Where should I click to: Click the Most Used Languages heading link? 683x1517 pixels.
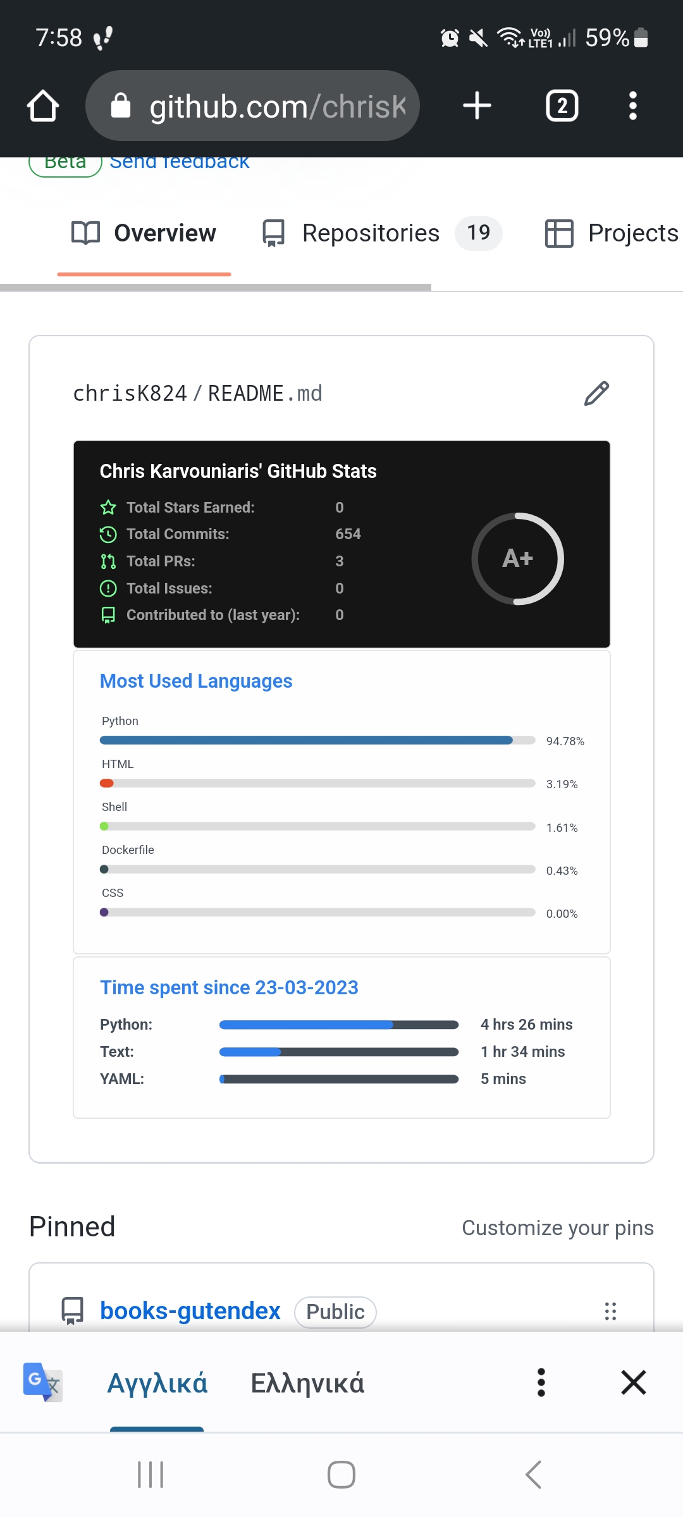point(195,681)
